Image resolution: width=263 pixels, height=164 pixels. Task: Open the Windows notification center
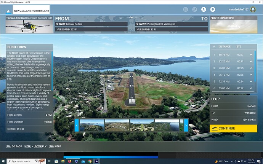point(259,161)
